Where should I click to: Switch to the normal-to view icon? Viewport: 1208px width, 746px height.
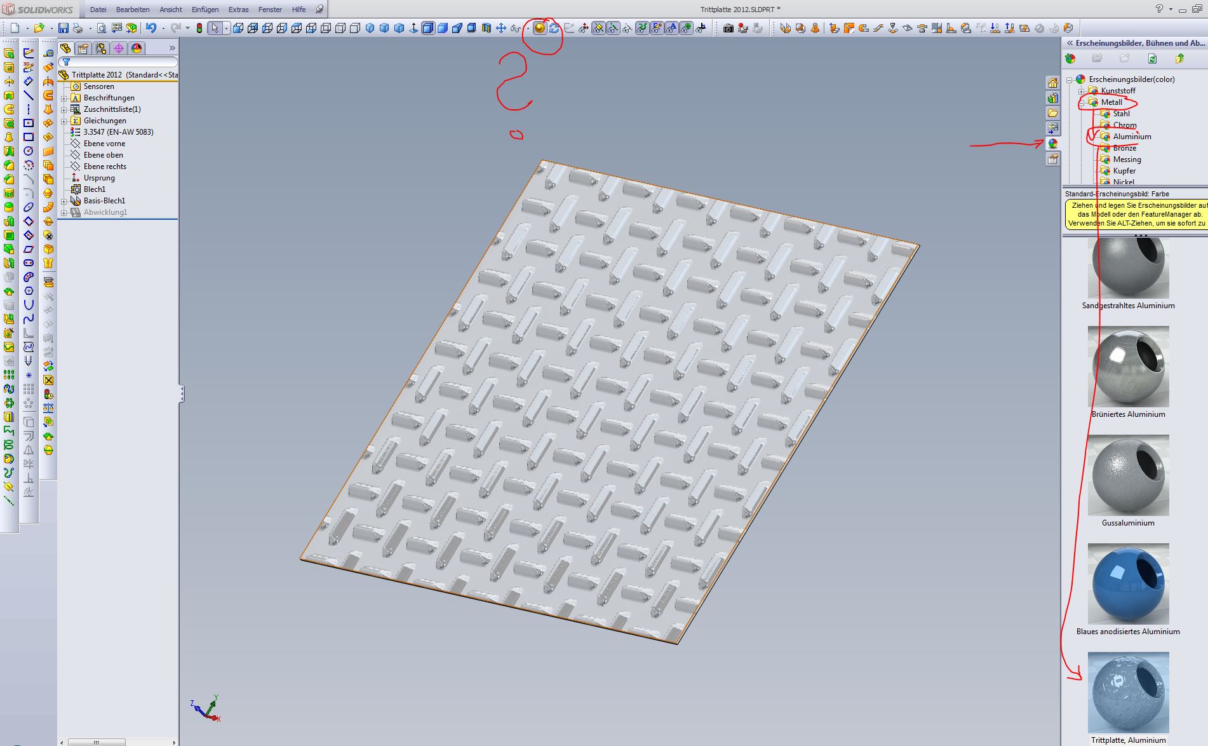point(413,28)
